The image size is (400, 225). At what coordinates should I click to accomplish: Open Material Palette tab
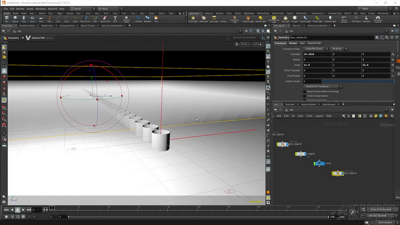tap(308, 104)
